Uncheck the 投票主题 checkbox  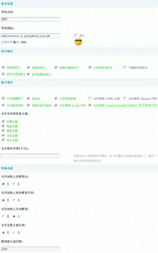[x=3, y=122]
